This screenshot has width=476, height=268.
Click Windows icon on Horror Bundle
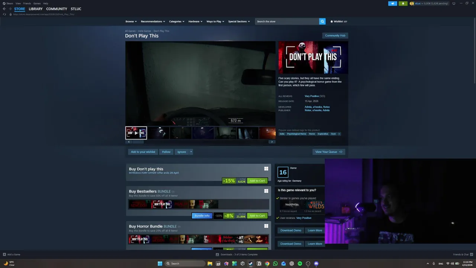(266, 226)
